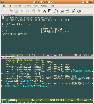The height and width of the screenshot is (104, 94).
Task: Open the Tools menu
Action: [36, 6]
